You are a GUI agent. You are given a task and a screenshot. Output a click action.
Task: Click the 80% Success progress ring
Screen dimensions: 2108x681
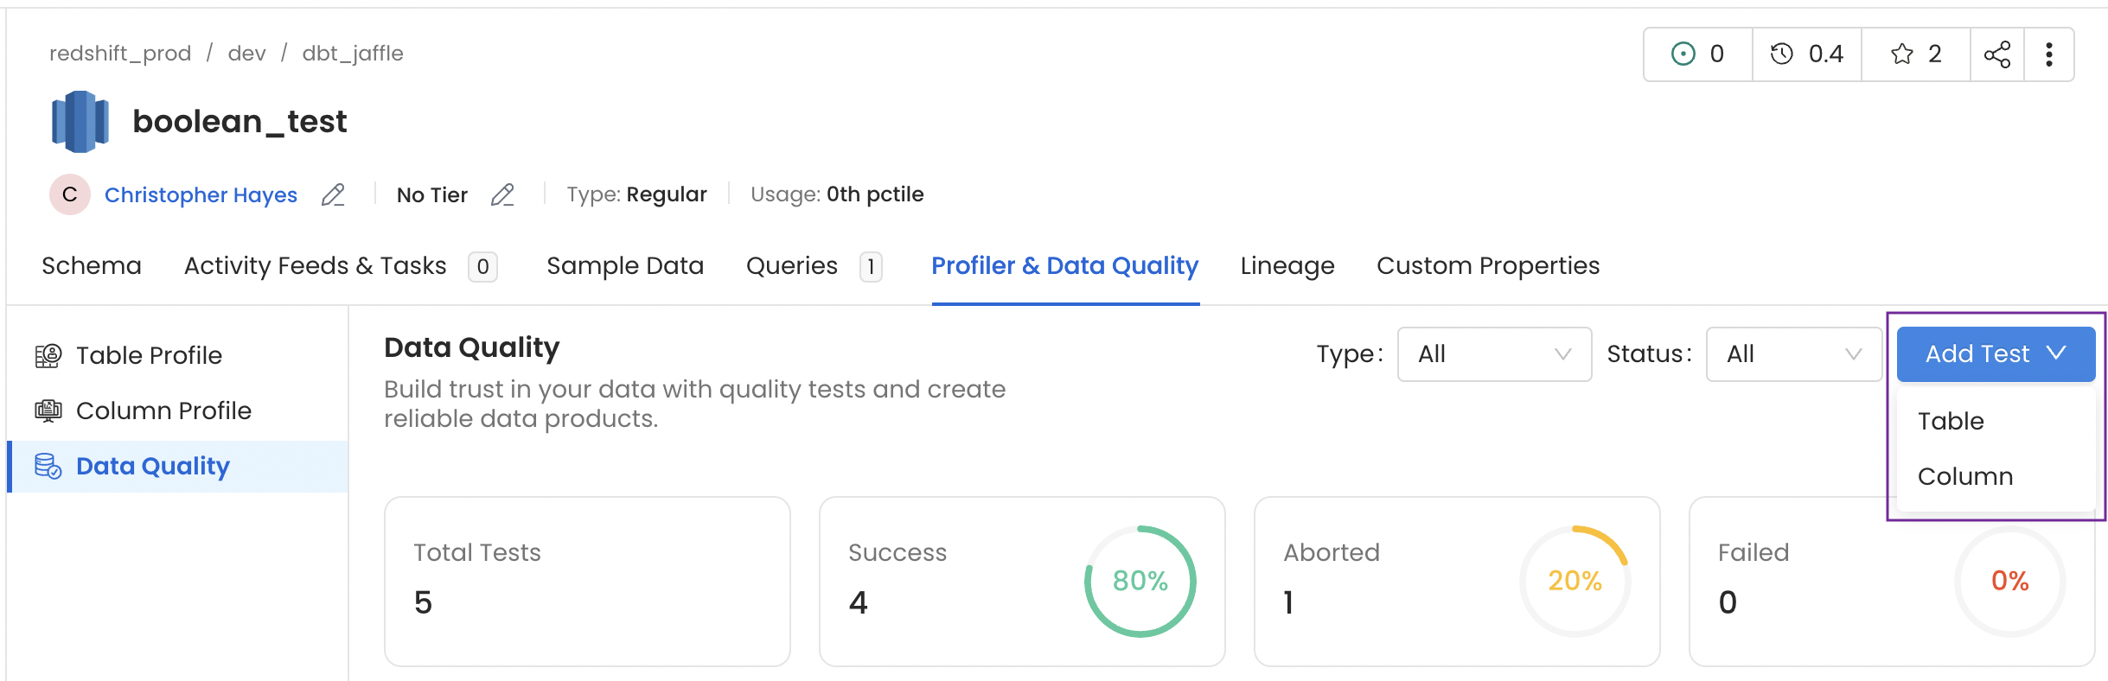click(x=1140, y=581)
